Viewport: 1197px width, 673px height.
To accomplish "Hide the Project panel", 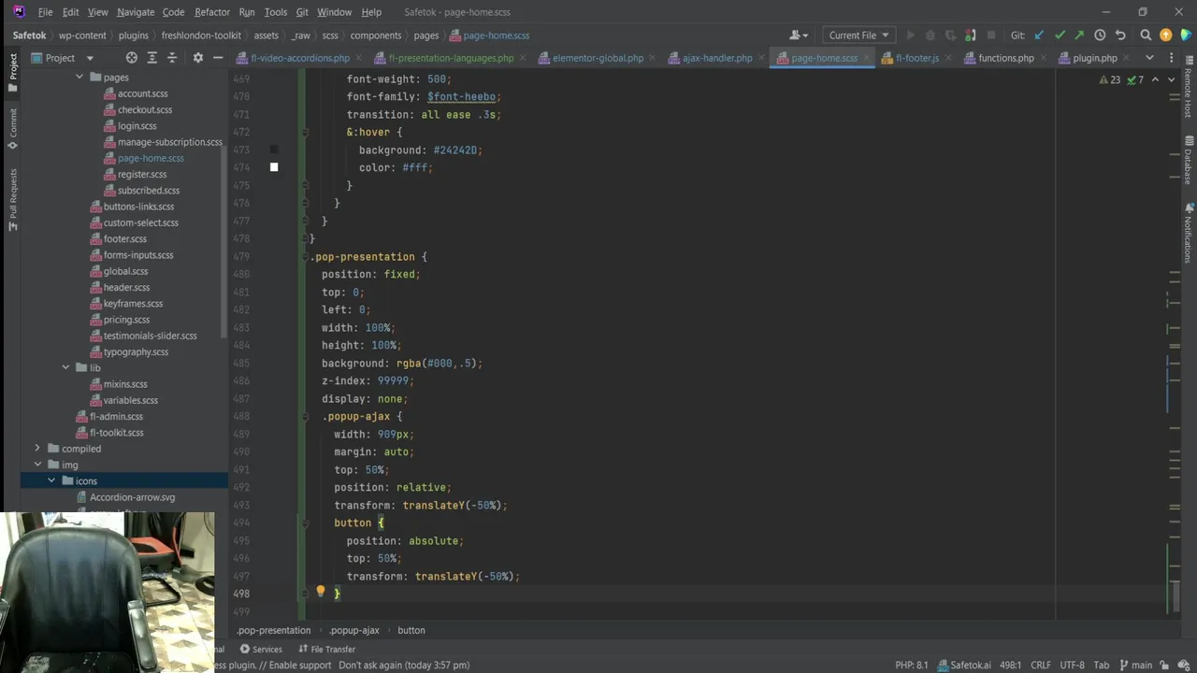I will point(218,58).
